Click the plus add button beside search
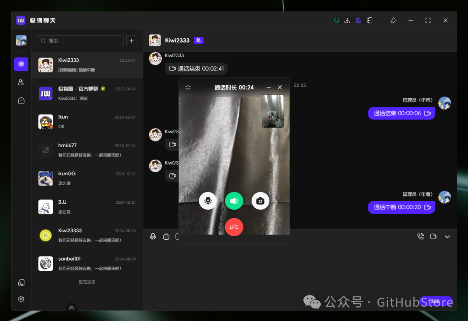468x321 pixels. click(132, 41)
